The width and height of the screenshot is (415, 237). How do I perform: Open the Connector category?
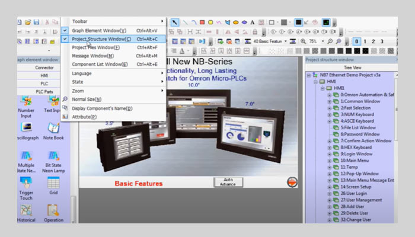coord(44,68)
